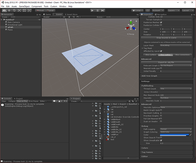Click Snap bounds to scene button

(x=166, y=38)
